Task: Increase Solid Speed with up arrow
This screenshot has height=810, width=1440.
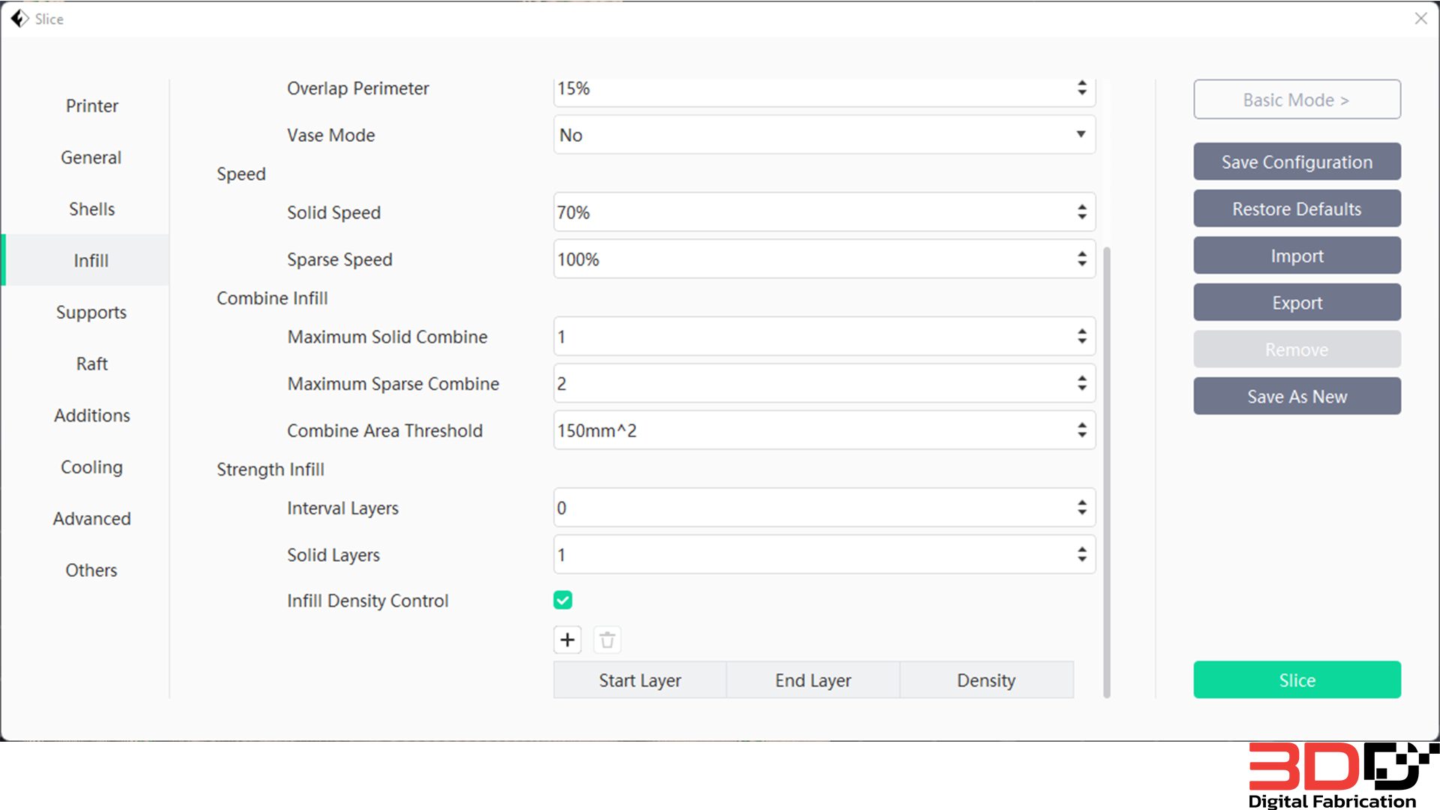Action: pos(1081,207)
